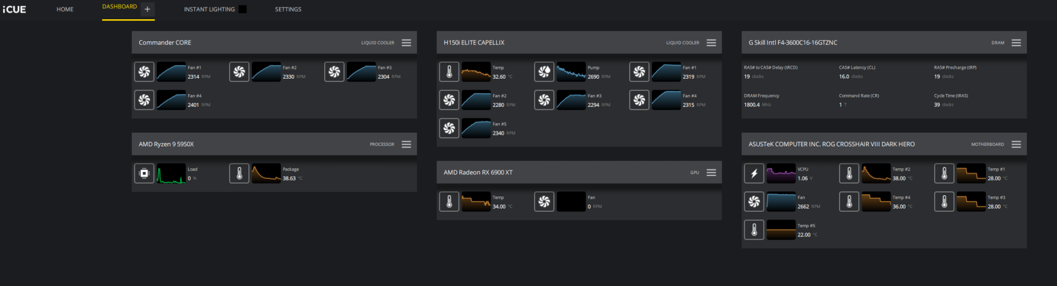Click VCPU 1.06 V reading

pyautogui.click(x=805, y=179)
